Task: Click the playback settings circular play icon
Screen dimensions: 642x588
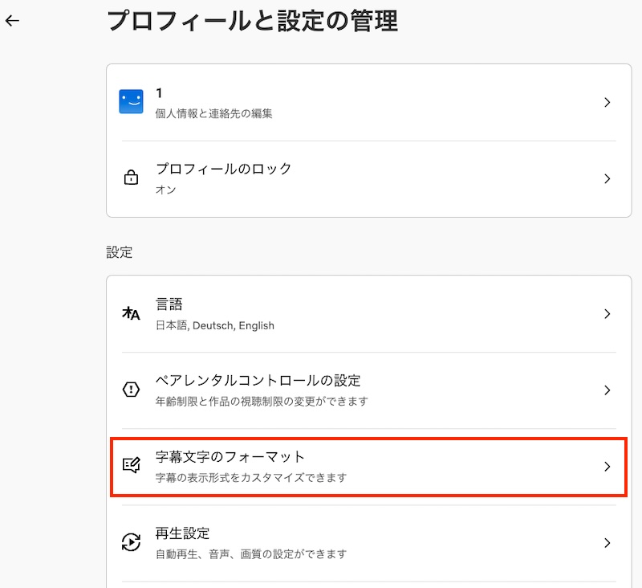Action: click(131, 541)
